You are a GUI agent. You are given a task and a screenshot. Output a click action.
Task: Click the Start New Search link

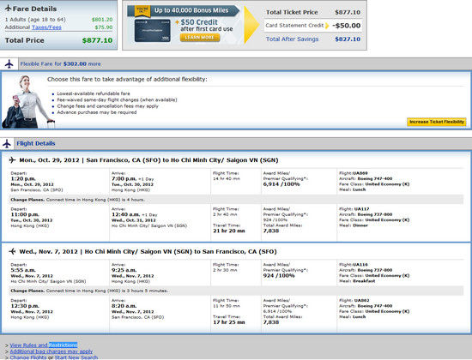[76, 357]
